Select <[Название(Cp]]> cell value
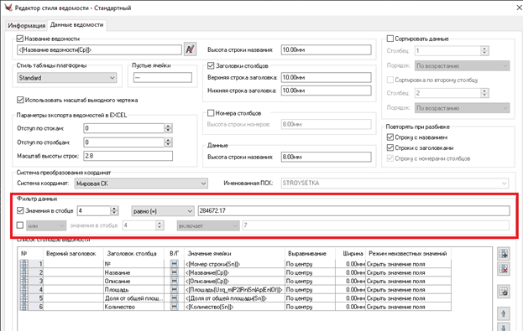Viewport: 523px width, 331px height. point(235,272)
